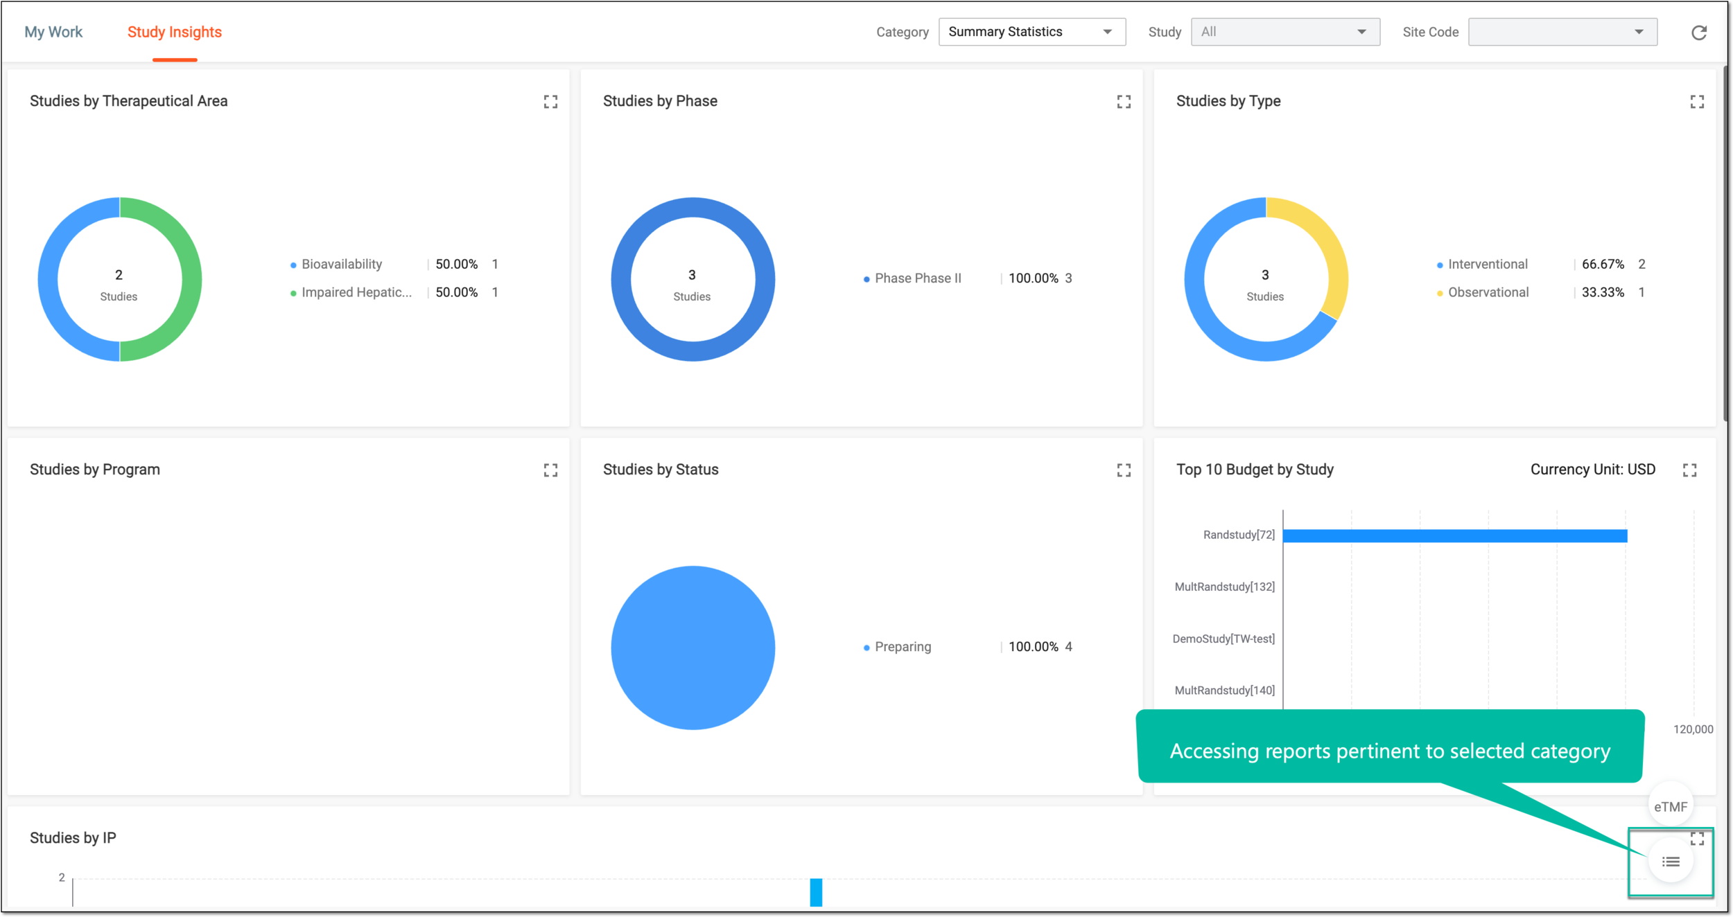The image size is (1733, 917).
Task: Click the 33.33% Observational percentage
Action: tap(1603, 292)
